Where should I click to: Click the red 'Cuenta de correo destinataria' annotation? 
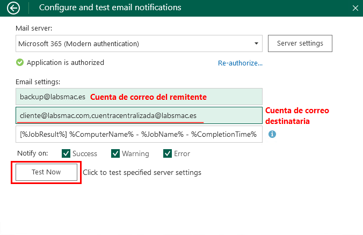tap(297, 116)
